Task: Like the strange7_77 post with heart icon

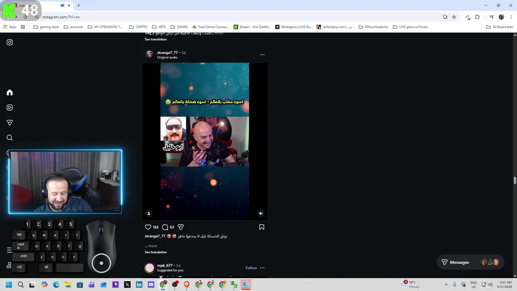Action: pos(148,227)
